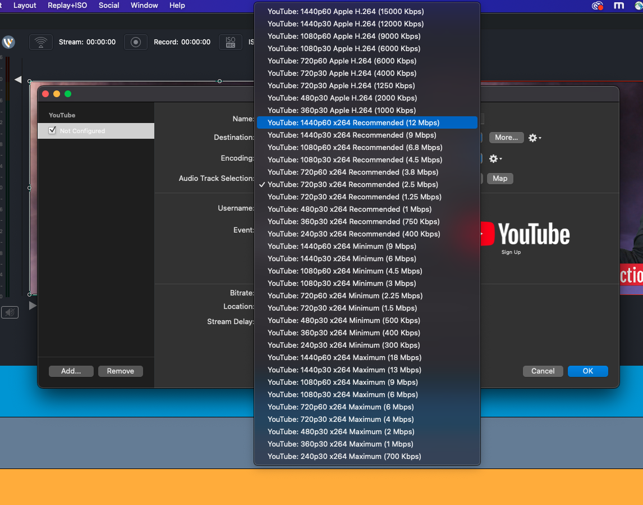Click Cancel in the output settings dialog
This screenshot has height=505, width=643.
tap(543, 371)
